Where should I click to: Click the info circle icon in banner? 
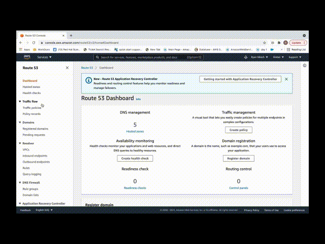[x=88, y=80]
